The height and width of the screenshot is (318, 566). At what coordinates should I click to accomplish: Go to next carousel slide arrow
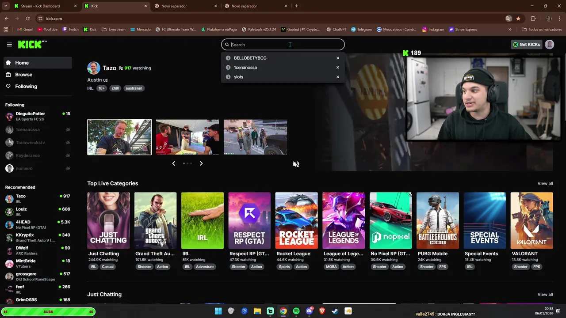click(201, 163)
